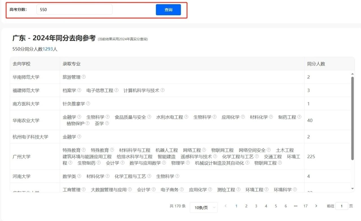Click the 针灸推拿学 question mark icon

coord(89,104)
